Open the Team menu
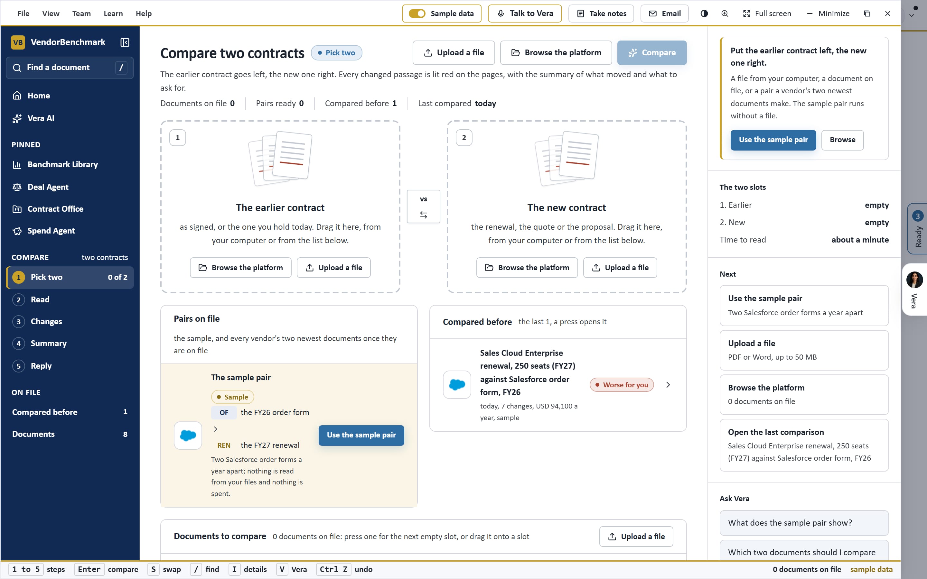This screenshot has height=579, width=927. coord(81,14)
